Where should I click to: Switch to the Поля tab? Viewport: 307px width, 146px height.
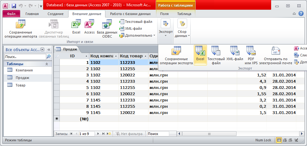click(164, 14)
